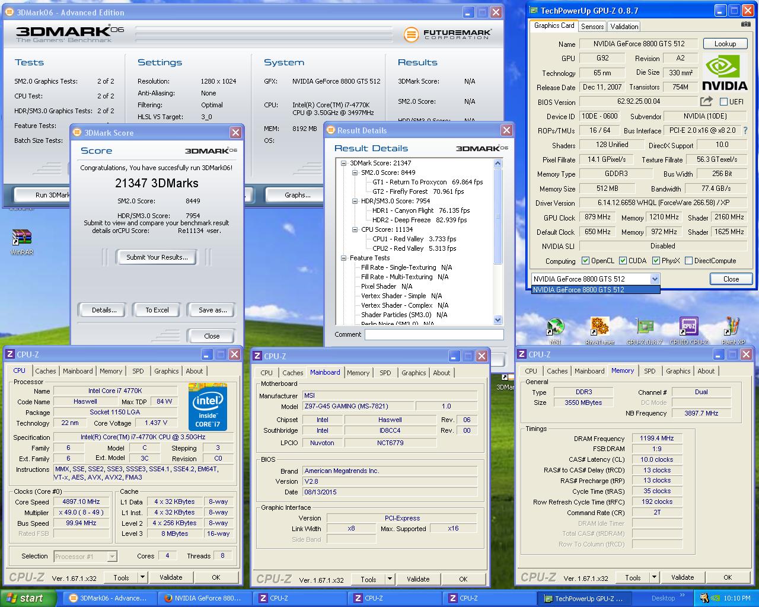Click the Futuremark logo in 3DMark06
Viewport: 759px width, 607px height.
pos(448,35)
